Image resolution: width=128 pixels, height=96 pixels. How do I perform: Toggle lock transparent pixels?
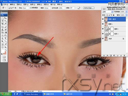(x=107, y=15)
